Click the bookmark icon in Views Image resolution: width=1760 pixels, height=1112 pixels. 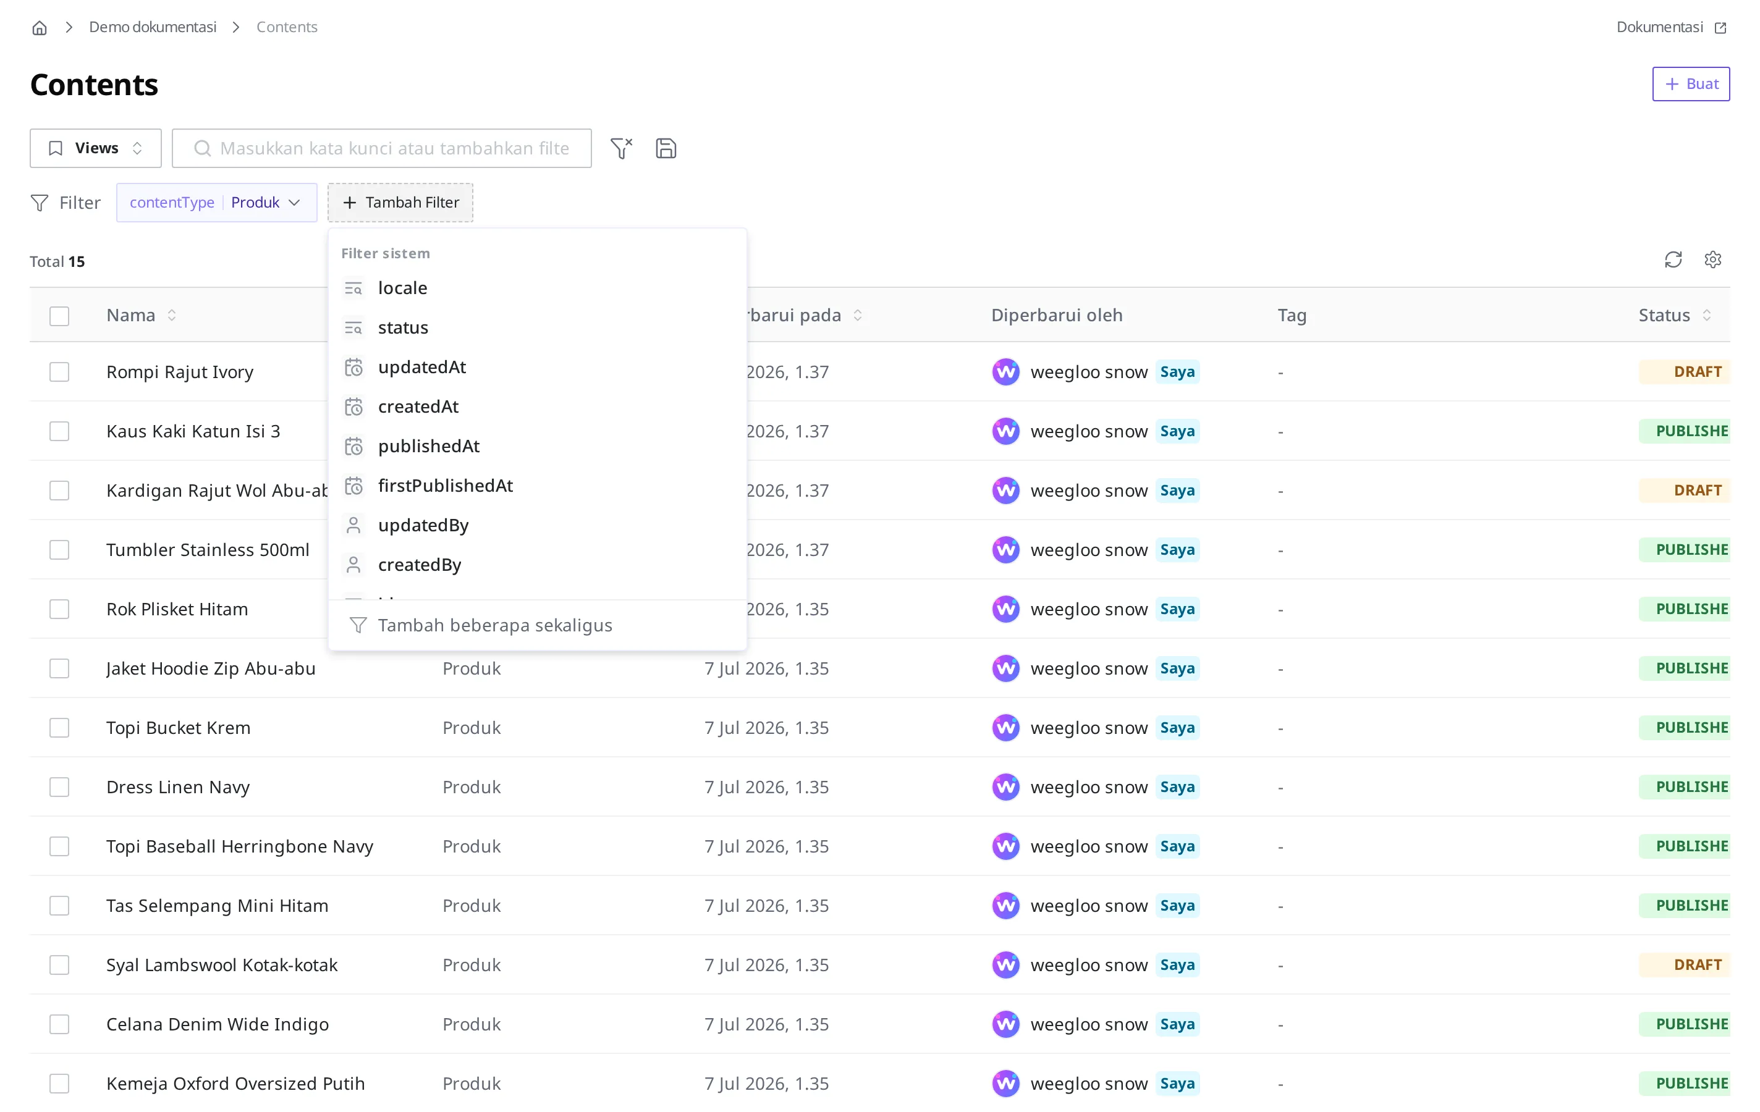tap(56, 148)
